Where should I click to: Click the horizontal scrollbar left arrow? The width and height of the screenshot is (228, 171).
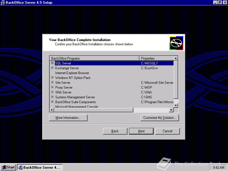click(52, 110)
